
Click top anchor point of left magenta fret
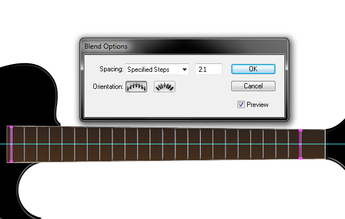(x=11, y=127)
